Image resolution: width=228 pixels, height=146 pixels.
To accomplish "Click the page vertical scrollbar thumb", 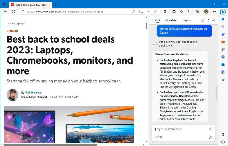I will click(x=146, y=26).
